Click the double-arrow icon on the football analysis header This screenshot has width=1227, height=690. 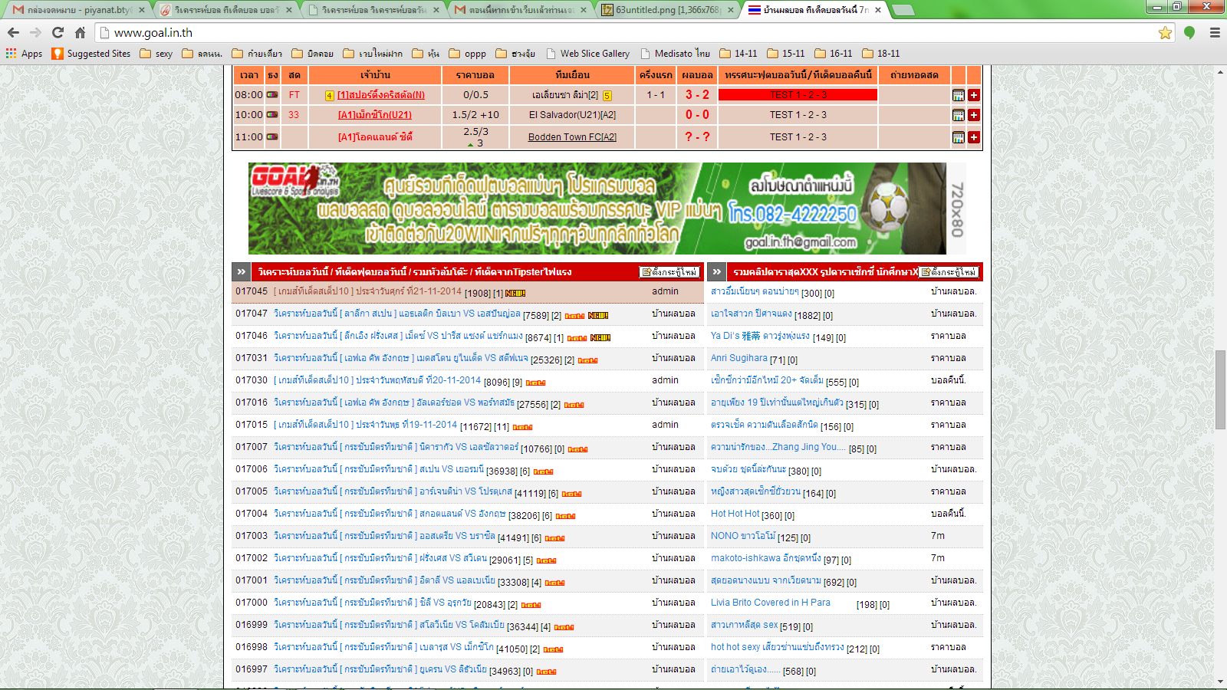pos(242,271)
